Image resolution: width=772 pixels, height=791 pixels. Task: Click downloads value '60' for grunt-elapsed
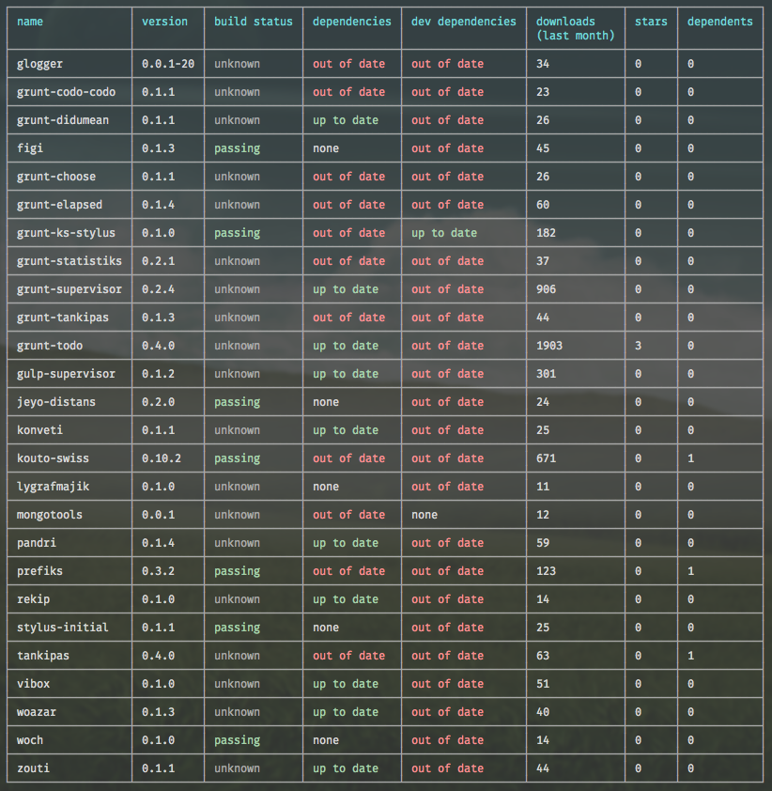click(x=543, y=206)
